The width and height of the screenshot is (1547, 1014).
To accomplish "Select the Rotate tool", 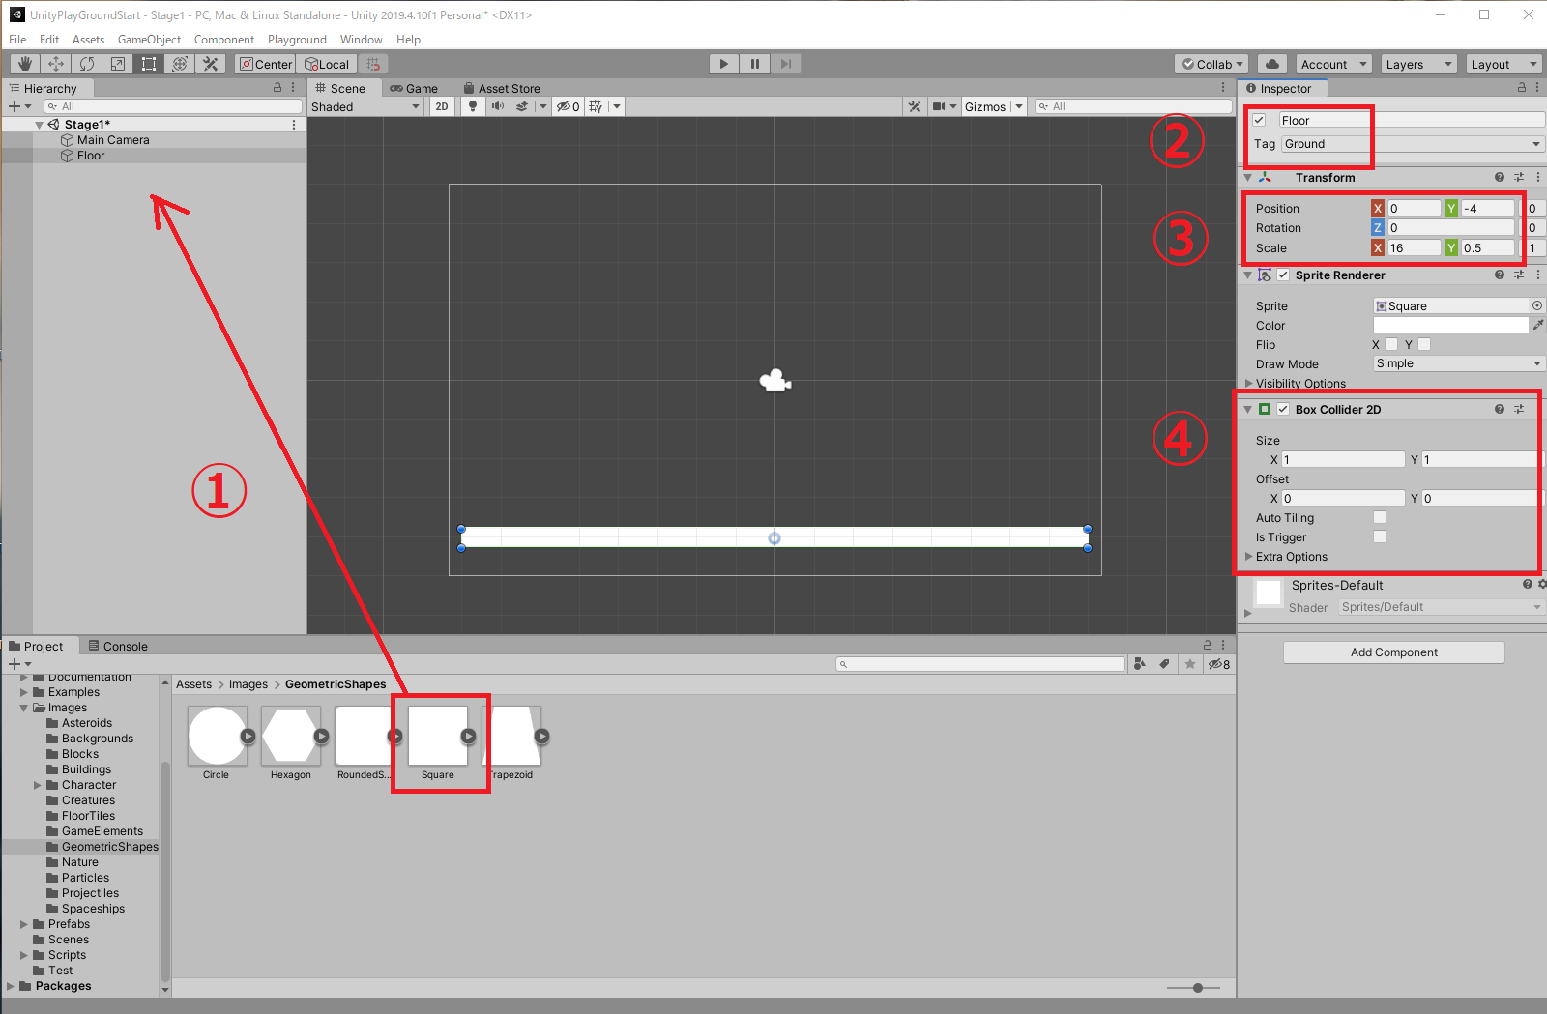I will tap(87, 64).
